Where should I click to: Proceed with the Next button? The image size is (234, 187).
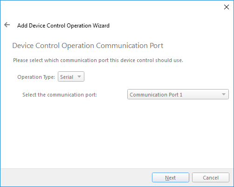point(171,177)
